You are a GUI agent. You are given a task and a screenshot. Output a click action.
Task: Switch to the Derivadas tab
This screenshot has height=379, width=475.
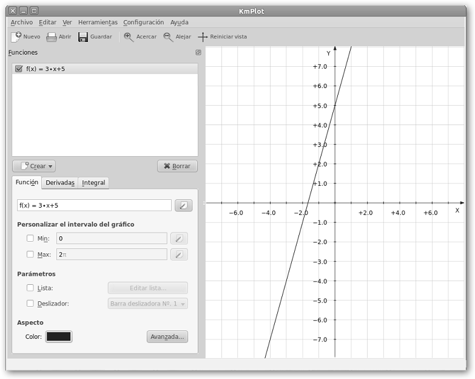click(60, 183)
